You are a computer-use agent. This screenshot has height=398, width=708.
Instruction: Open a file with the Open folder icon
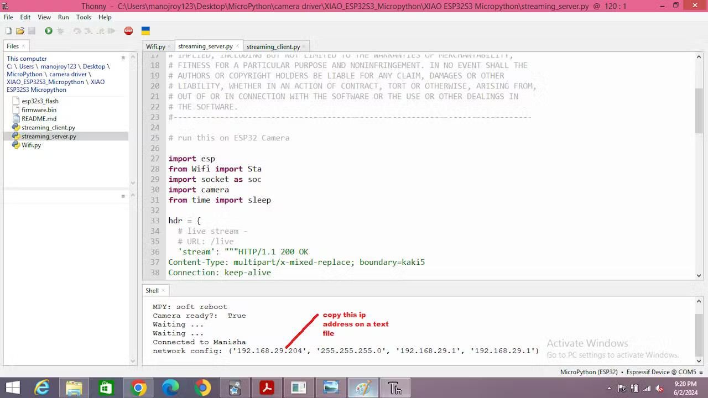tap(20, 30)
